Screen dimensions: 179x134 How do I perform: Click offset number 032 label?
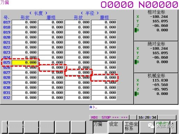[7, 98]
